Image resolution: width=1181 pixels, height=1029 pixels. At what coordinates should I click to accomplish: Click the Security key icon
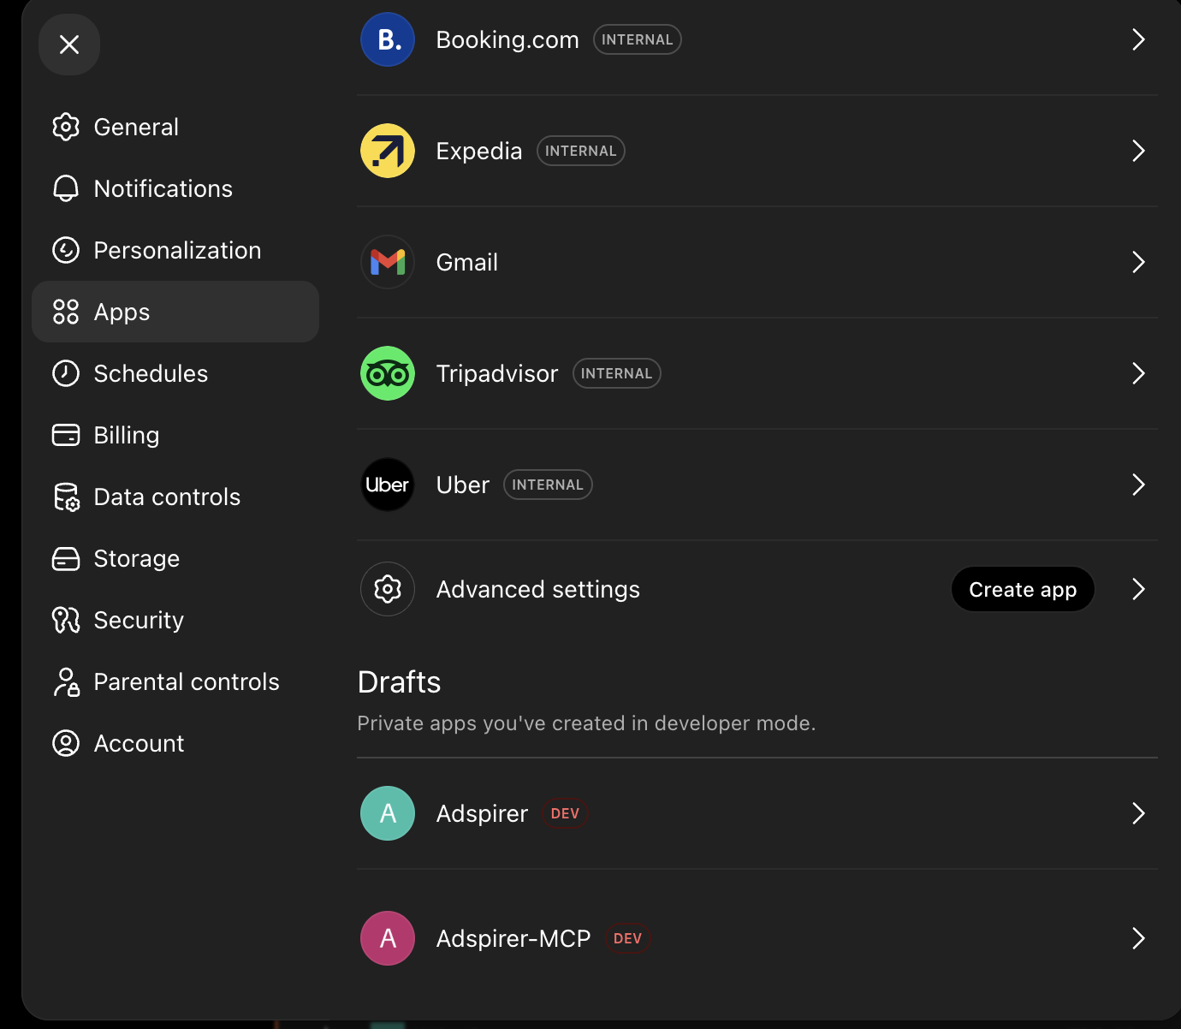pyautogui.click(x=66, y=620)
